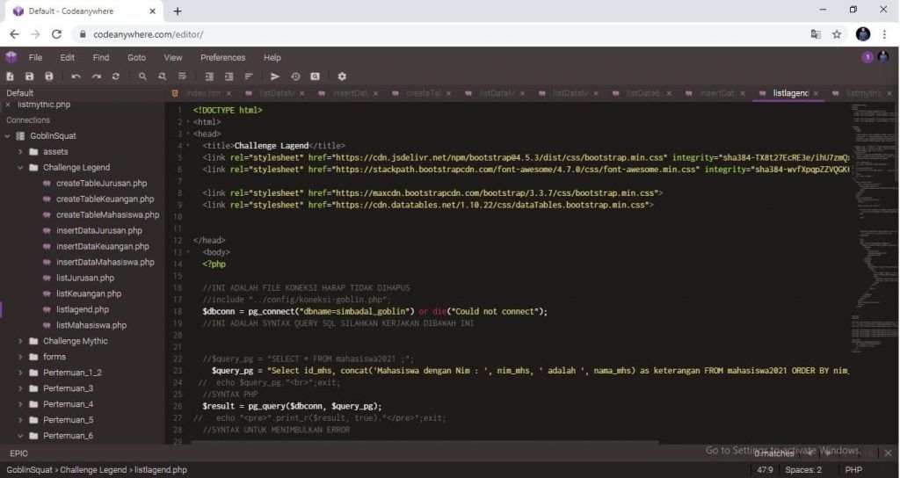Change indentation via Spaces: 2 indicator
Screen dimensions: 900x478
pos(803,470)
